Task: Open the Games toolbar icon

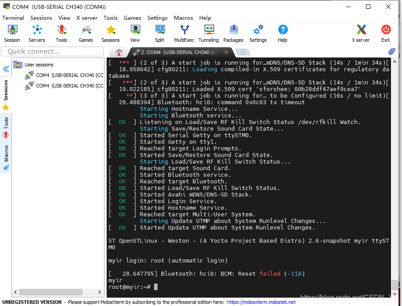Action: point(86,33)
